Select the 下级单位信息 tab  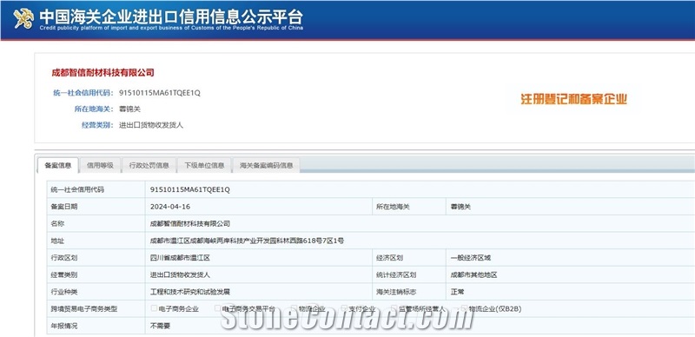[x=204, y=165]
